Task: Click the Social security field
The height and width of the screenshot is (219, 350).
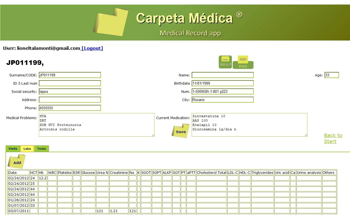Action: [70, 91]
